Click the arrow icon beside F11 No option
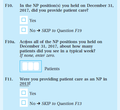This screenshot has width=120, height=110. (x=38, y=104)
